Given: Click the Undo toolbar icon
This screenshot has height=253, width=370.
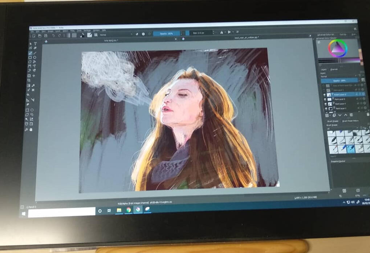Looking at the screenshot, I should pos(54,36).
